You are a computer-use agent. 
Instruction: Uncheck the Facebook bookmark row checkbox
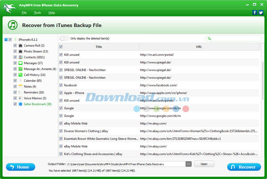click(x=61, y=85)
